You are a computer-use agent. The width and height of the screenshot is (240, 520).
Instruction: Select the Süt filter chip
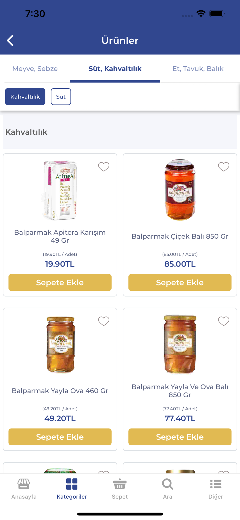pos(61,97)
